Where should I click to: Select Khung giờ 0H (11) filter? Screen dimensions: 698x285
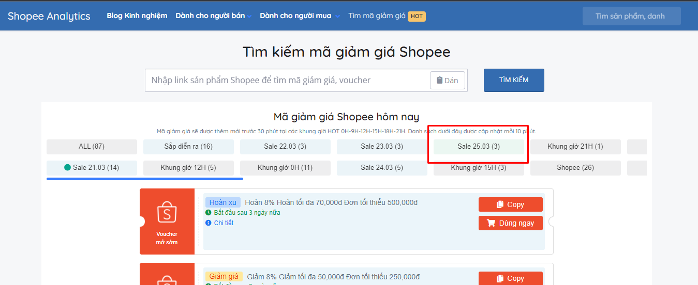[285, 168]
